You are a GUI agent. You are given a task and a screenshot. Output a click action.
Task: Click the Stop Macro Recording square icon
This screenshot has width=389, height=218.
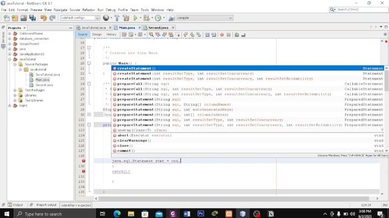(x=229, y=35)
